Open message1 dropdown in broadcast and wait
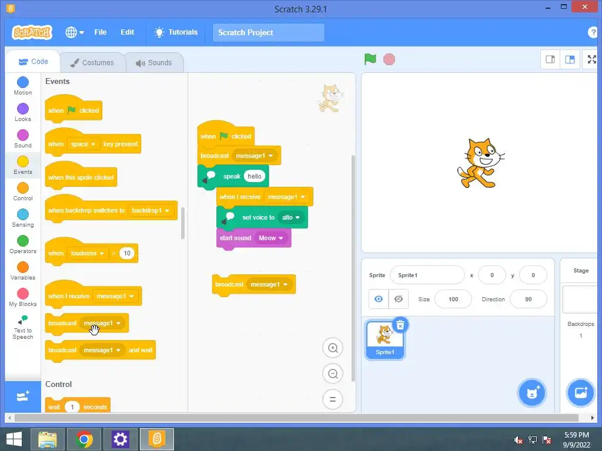The image size is (602, 451). (x=102, y=350)
